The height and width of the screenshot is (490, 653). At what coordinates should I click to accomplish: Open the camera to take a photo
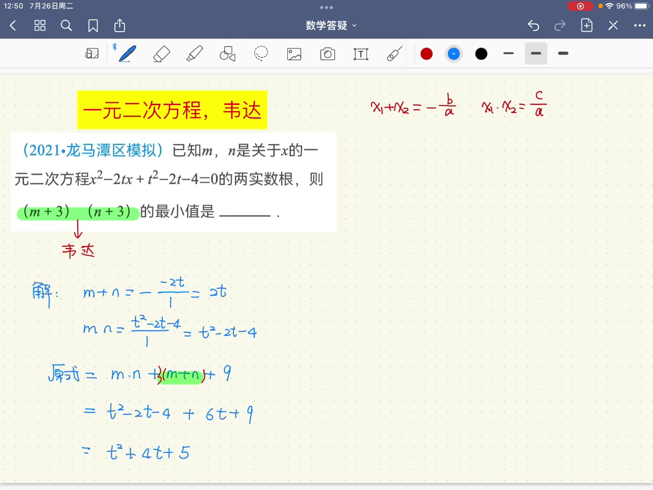[327, 53]
